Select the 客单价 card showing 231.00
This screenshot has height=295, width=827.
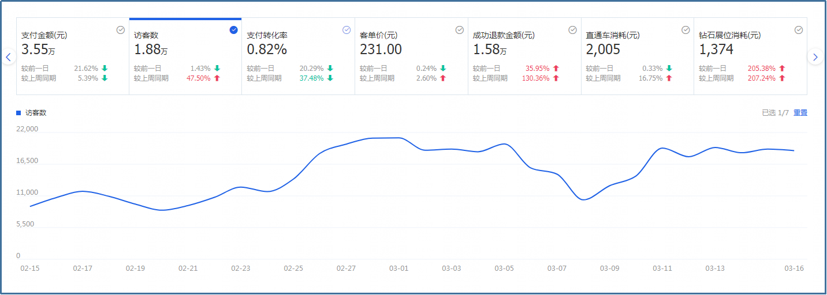412,56
